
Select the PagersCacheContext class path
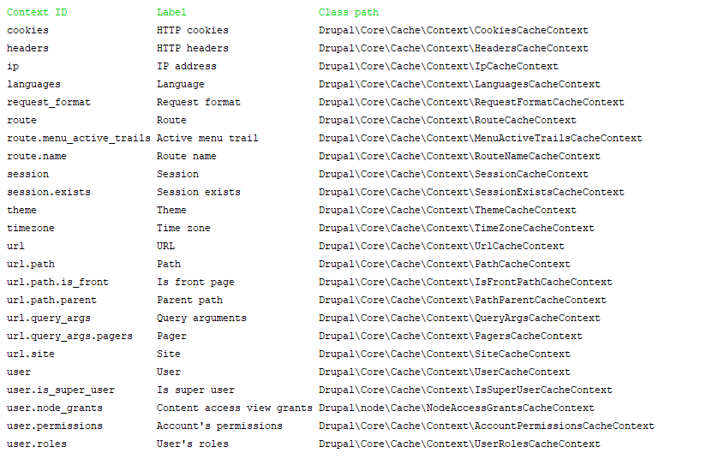450,336
